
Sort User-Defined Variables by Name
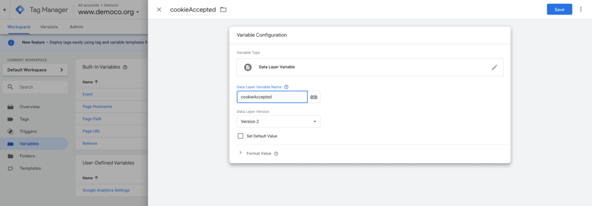(90, 178)
